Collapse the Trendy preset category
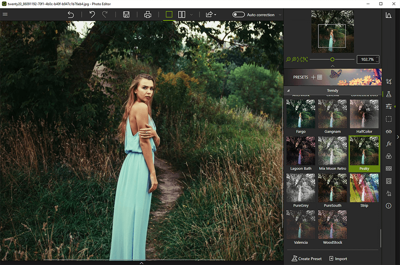The width and height of the screenshot is (400, 265). pyautogui.click(x=288, y=90)
